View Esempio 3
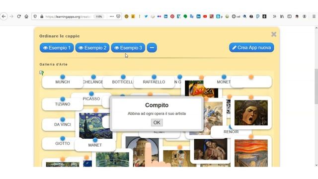 pos(128,48)
